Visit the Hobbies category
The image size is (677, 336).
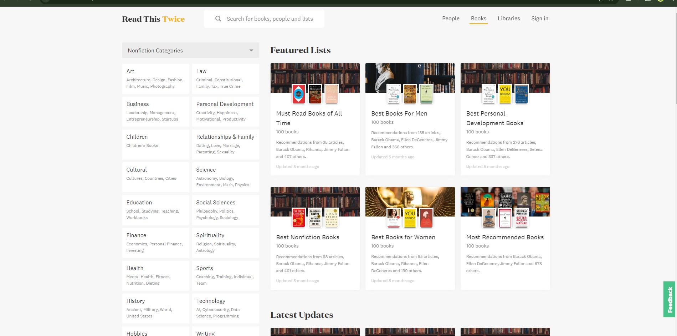[x=155, y=331]
